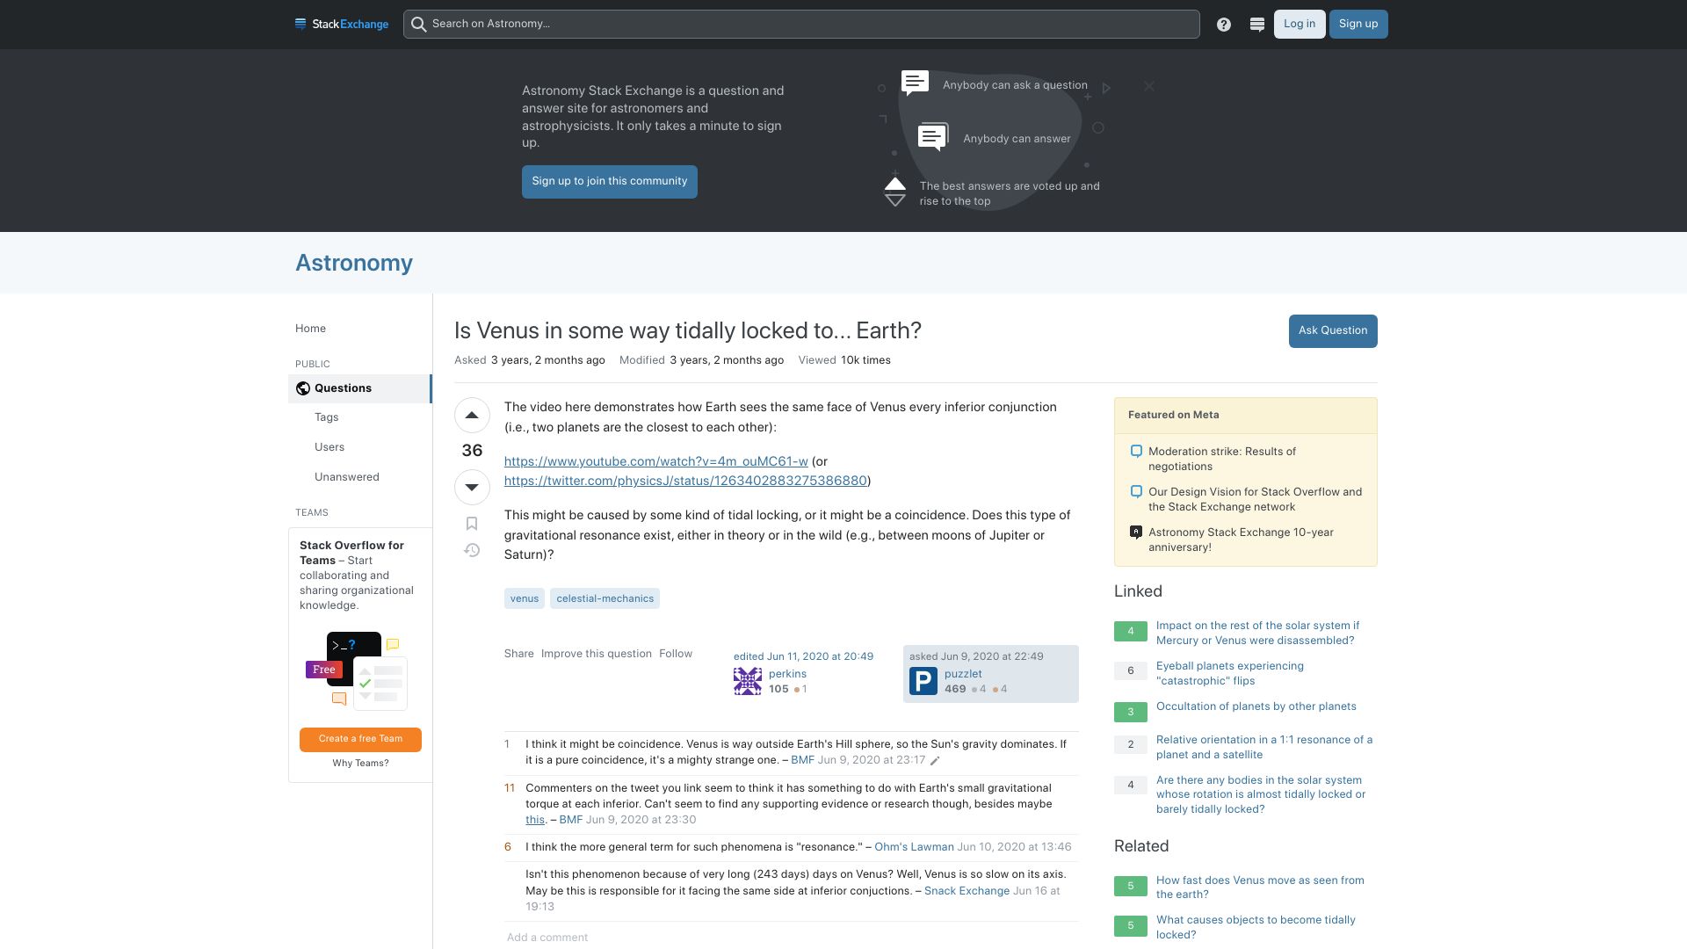Viewport: 1687px width, 949px height.
Task: Select the celestial-mechanics tag
Action: pyautogui.click(x=605, y=598)
